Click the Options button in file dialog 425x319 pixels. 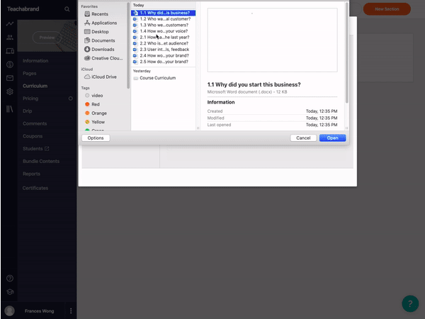pyautogui.click(x=96, y=138)
